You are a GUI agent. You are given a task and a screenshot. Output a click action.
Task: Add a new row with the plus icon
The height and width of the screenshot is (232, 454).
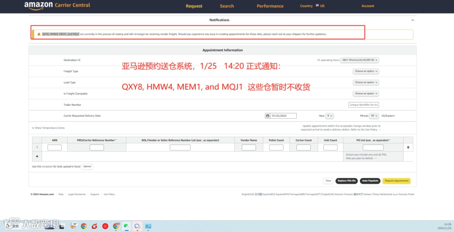tap(37, 156)
